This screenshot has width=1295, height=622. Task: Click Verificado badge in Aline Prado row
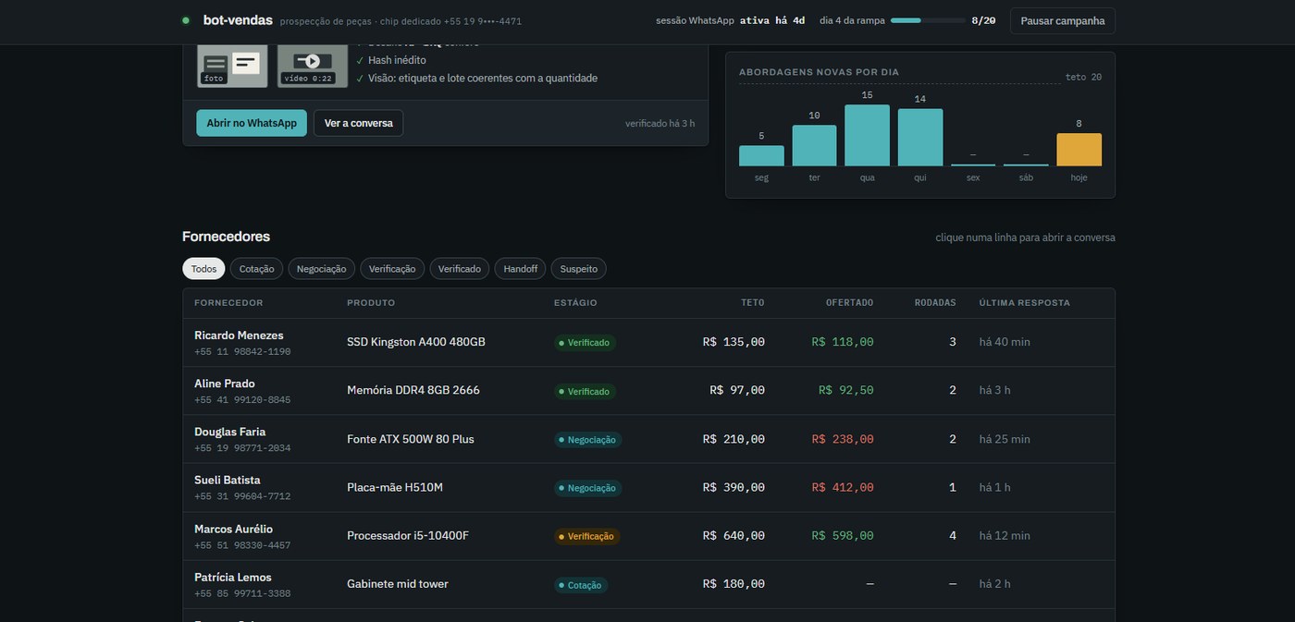coord(585,391)
